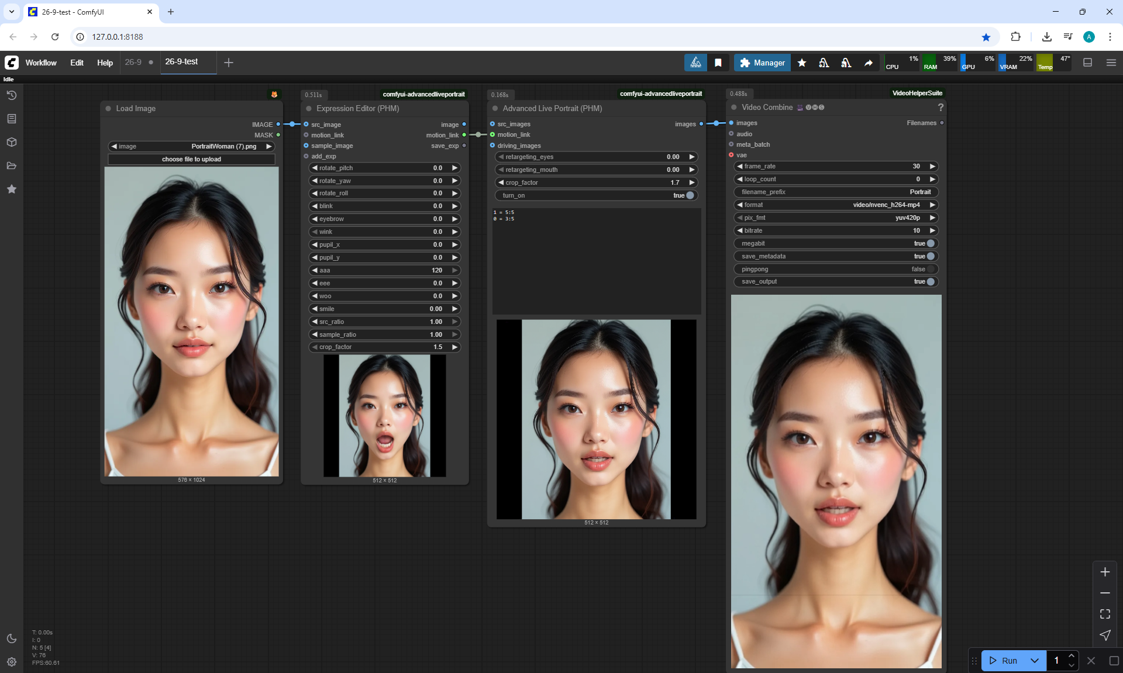Toggle dark theme moon icon

click(12, 639)
